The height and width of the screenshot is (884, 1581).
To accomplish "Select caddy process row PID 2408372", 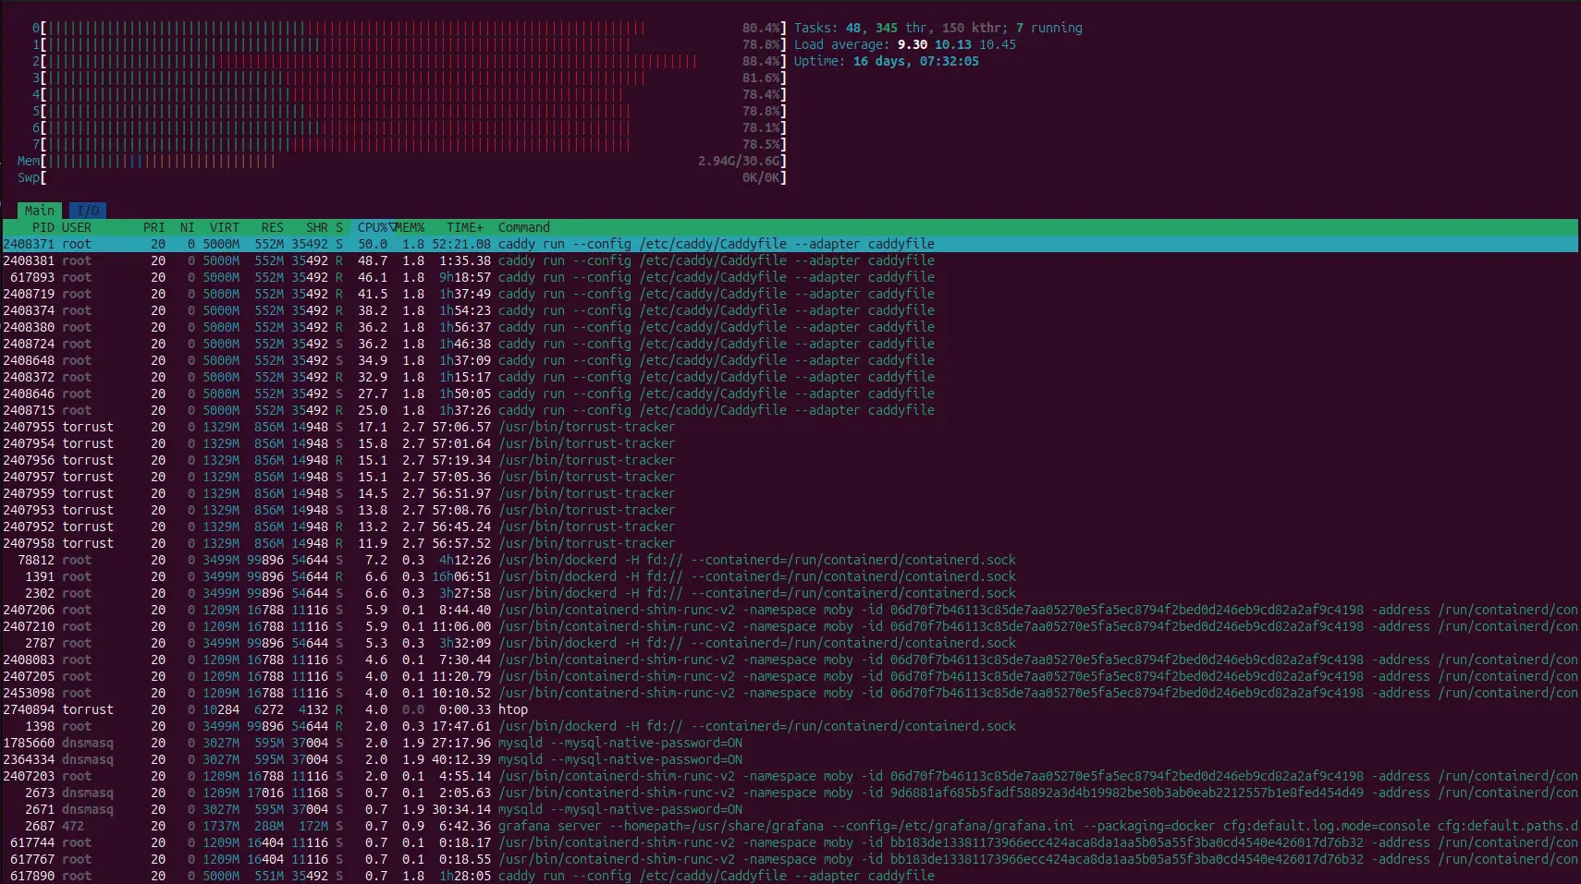I will [790, 377].
